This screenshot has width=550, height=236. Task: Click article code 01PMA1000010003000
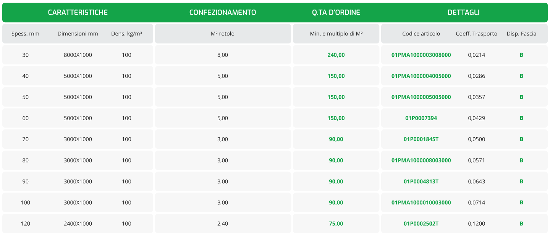pyautogui.click(x=421, y=202)
